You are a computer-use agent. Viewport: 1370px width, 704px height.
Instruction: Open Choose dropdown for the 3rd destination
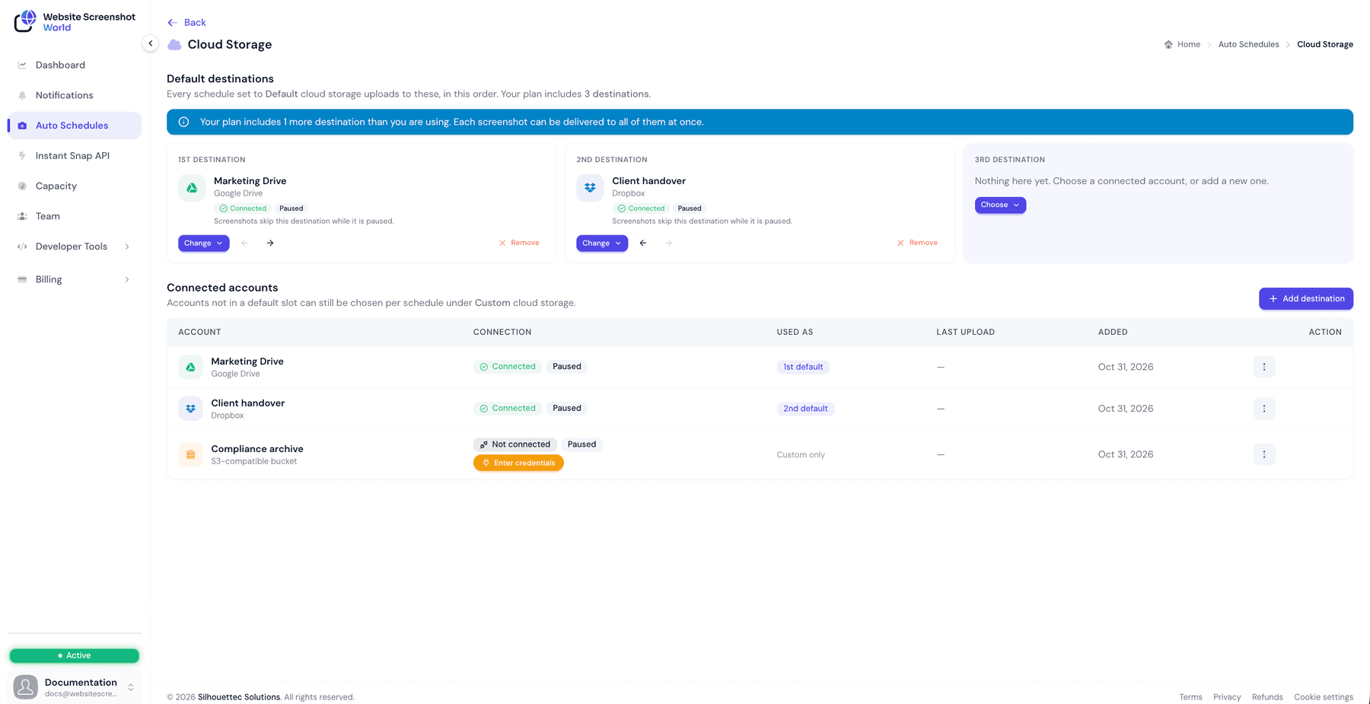[x=1000, y=205]
